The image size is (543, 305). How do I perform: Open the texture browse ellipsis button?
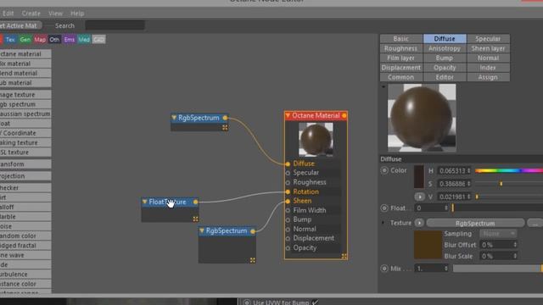(x=535, y=224)
